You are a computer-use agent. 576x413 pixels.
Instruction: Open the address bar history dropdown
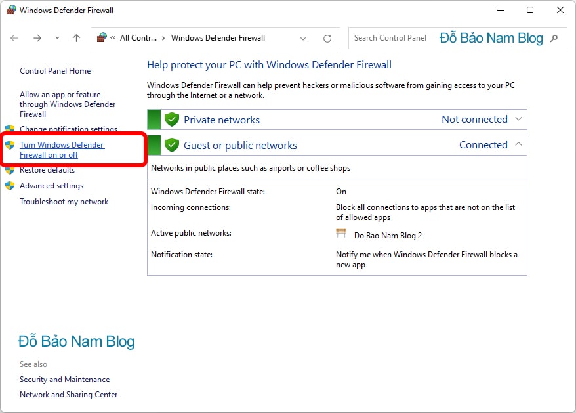(303, 38)
